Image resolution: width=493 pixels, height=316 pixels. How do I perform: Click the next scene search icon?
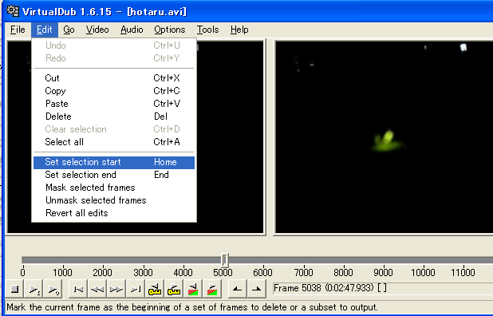(212, 289)
